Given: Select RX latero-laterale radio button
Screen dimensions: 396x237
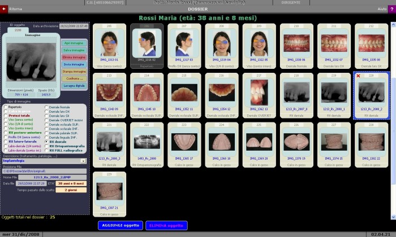Looking at the screenshot, I should click(6, 142).
